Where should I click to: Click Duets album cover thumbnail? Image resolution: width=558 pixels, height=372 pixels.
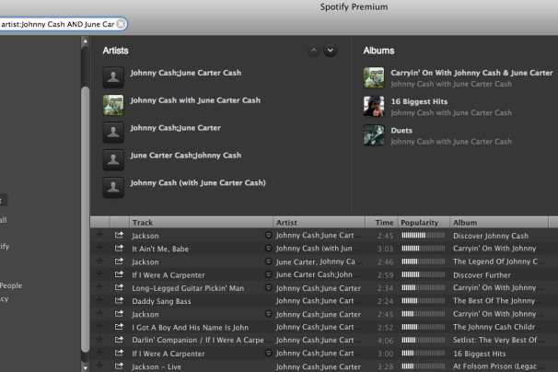click(x=374, y=135)
